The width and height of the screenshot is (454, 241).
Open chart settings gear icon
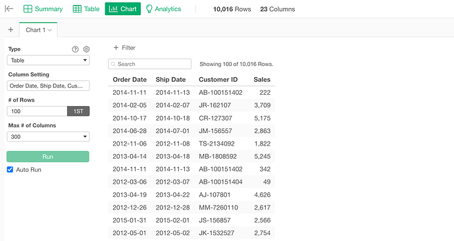[x=86, y=49]
